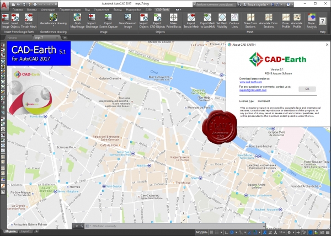Viewport: 331px width, 236px height.
Task: Open the Главная ribbon tab
Action: [x=18, y=10]
